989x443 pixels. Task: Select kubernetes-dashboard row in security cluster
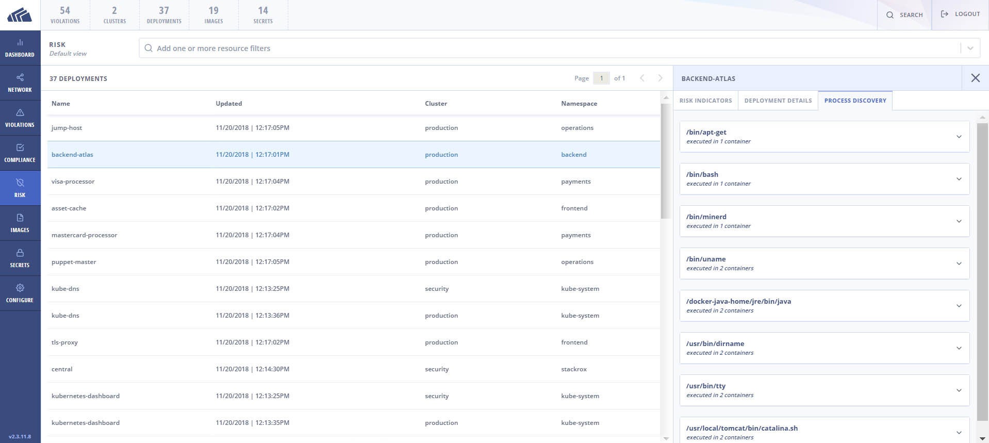click(x=354, y=396)
